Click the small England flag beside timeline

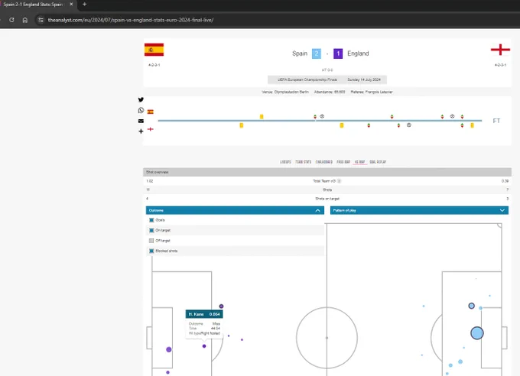[x=150, y=129]
